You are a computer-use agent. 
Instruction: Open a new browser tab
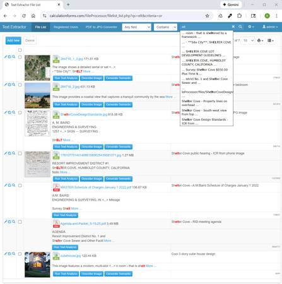coord(68,4)
